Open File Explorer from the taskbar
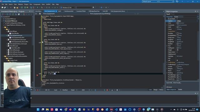Screen dimensions: 200x112 pos(47,110)
